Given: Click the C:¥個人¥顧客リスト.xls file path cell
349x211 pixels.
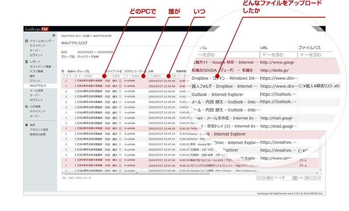Looking at the screenshot, I should click(319, 86).
